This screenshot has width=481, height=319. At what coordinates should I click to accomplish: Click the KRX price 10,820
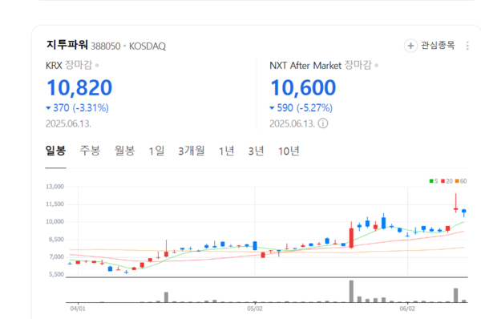79,87
